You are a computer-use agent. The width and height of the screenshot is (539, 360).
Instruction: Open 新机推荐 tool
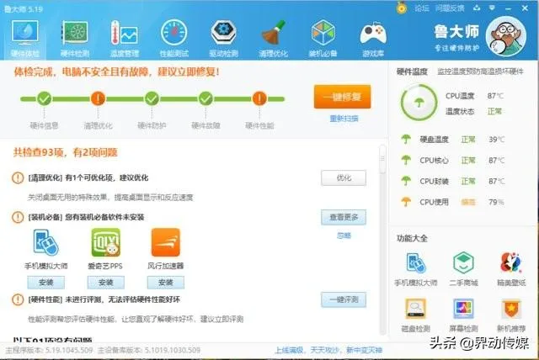click(511, 315)
